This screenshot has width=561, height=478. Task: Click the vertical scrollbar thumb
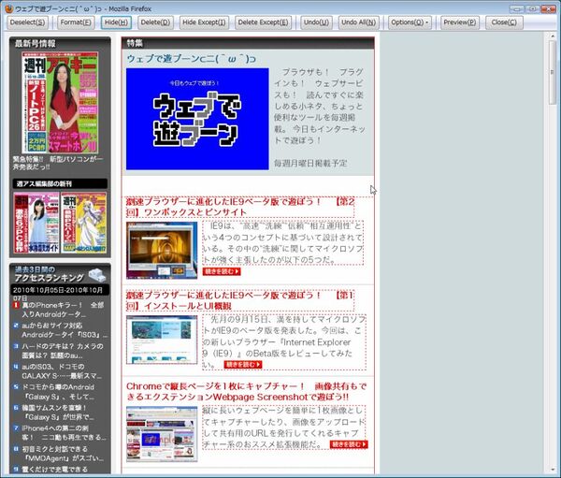(553, 72)
